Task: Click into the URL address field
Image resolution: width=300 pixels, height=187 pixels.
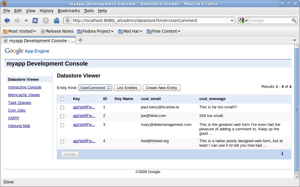Action: tap(146, 20)
